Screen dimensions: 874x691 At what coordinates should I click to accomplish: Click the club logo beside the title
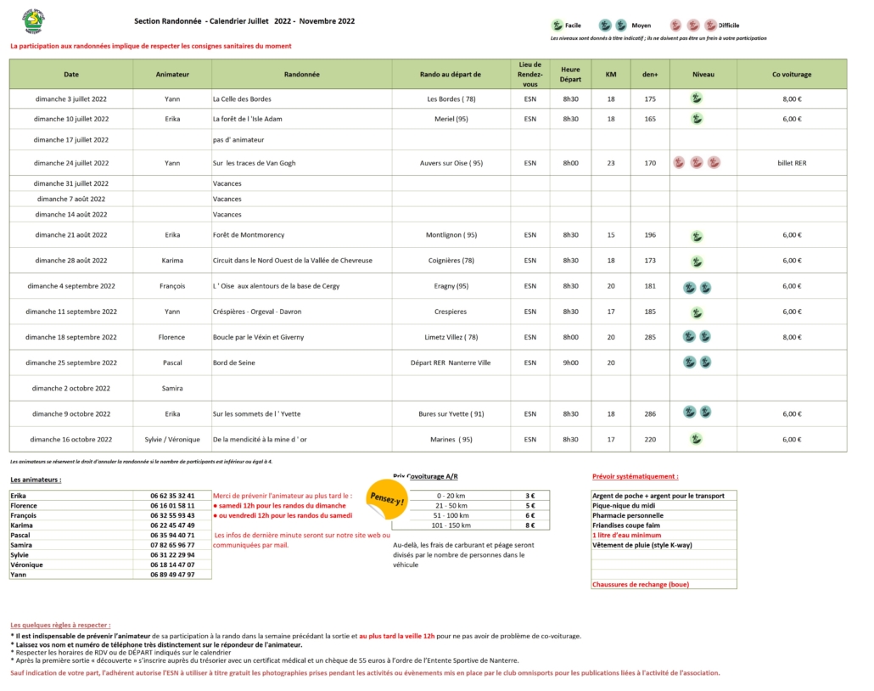tap(33, 22)
